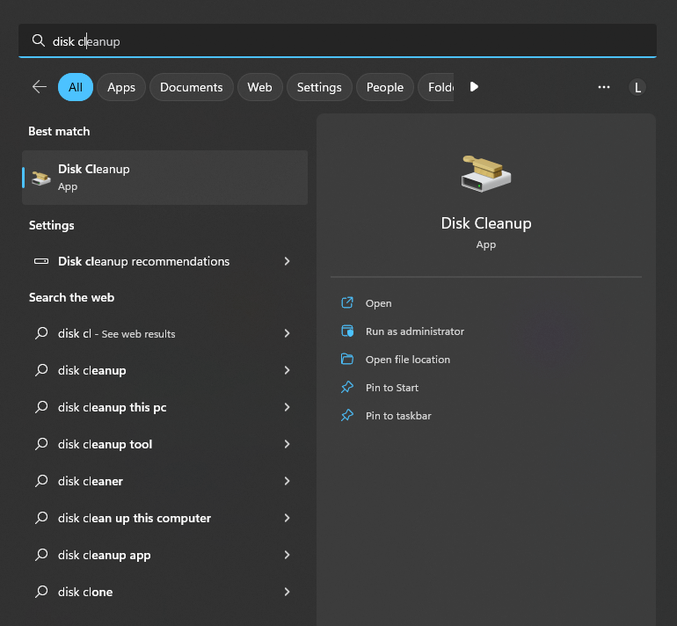The height and width of the screenshot is (626, 677).
Task: Click search icon beside 'disk cleanup' suggestion
Action: [x=41, y=370]
